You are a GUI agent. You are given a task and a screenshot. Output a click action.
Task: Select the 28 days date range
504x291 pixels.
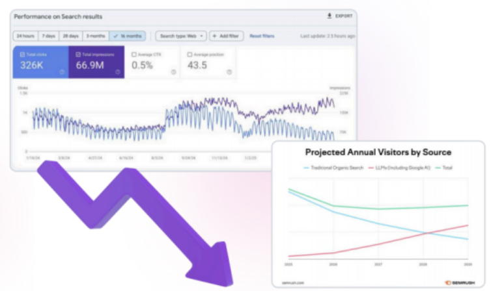pyautogui.click(x=70, y=36)
